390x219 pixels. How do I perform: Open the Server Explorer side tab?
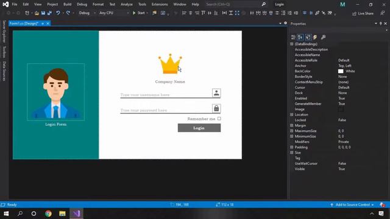(x=4, y=32)
